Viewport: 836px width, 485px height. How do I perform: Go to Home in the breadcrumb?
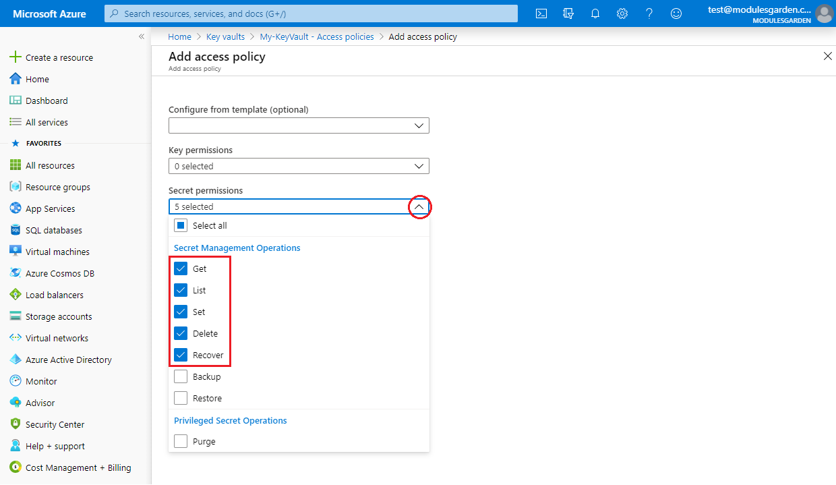click(179, 37)
